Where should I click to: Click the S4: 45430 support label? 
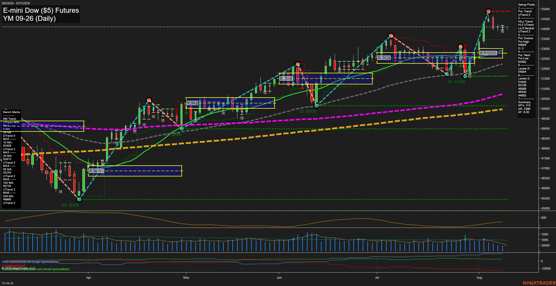tap(70, 205)
